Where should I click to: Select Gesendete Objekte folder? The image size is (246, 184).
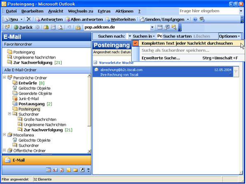(35, 93)
